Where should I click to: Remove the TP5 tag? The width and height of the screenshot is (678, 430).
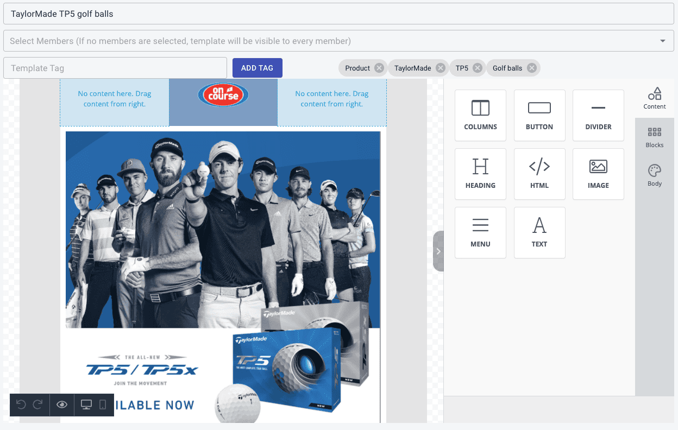pyautogui.click(x=477, y=68)
